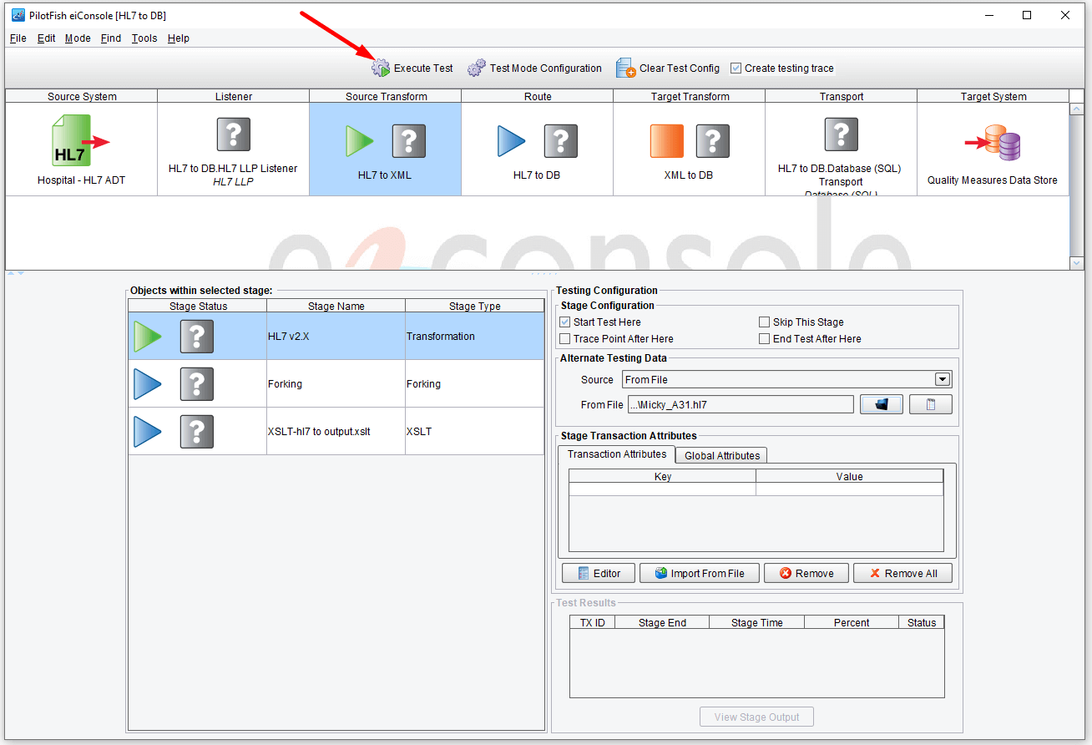Open the Source dropdown showing From File
The width and height of the screenshot is (1092, 745).
[787, 379]
